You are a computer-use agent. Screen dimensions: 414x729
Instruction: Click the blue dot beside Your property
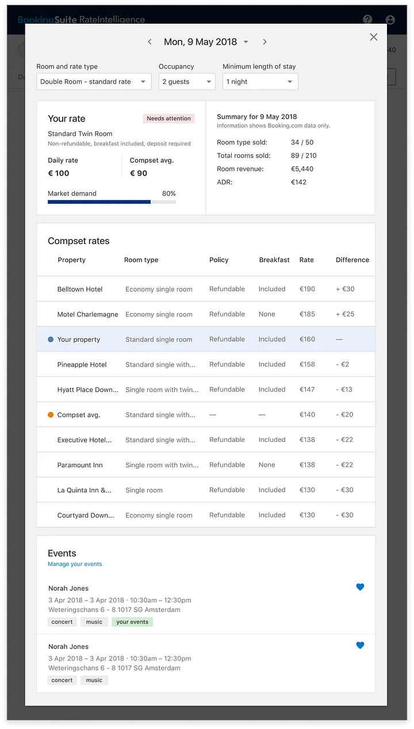(x=51, y=339)
